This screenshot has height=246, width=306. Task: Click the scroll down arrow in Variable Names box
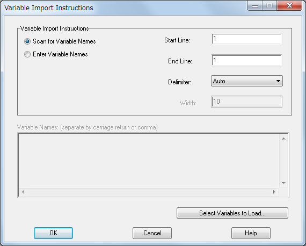[x=284, y=183]
